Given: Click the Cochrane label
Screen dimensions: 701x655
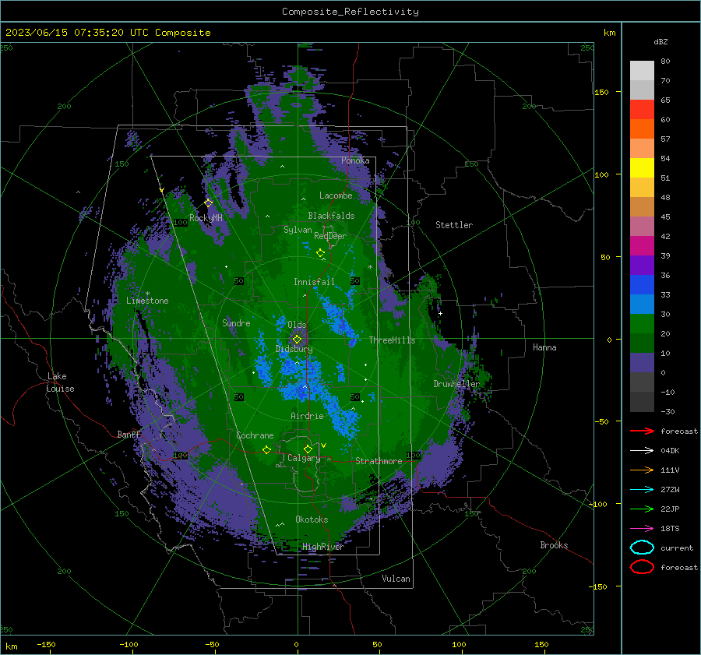Looking at the screenshot, I should click(255, 435).
